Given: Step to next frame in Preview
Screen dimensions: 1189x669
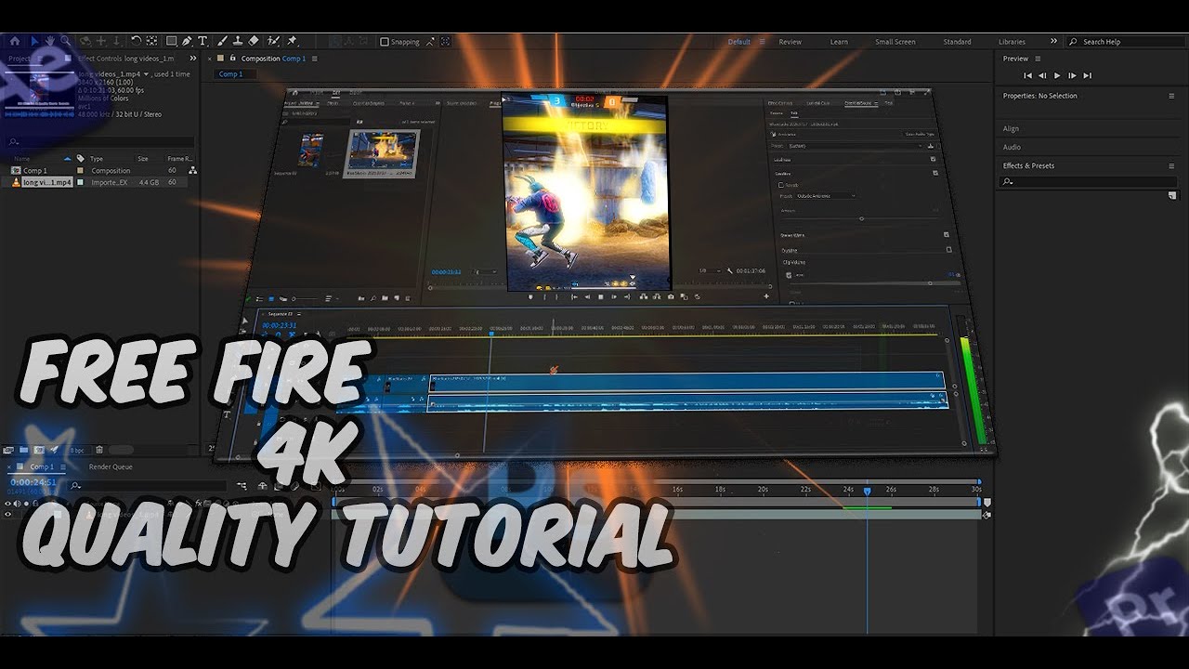Looking at the screenshot, I should point(1072,75).
